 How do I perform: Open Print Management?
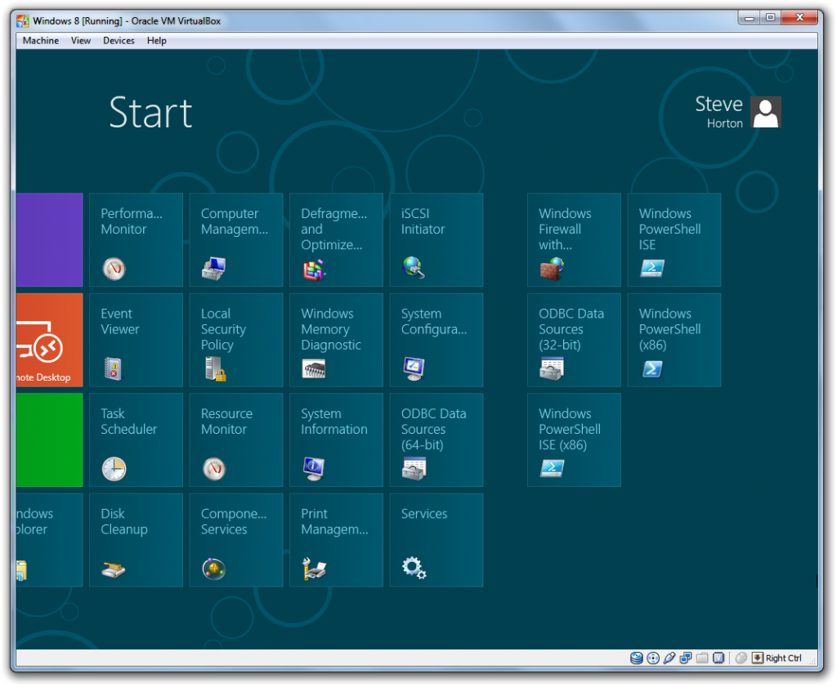336,539
